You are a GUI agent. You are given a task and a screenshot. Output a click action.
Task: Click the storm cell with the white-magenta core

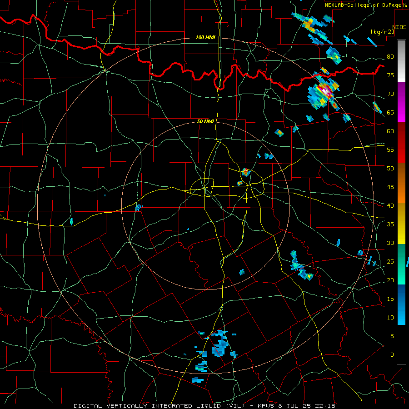325,91
